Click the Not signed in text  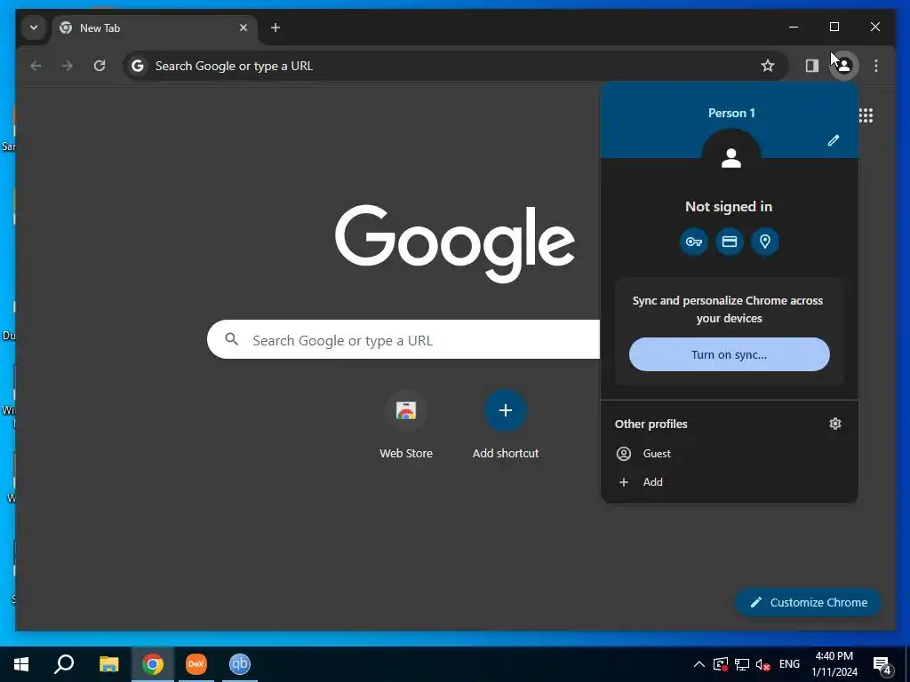pos(729,206)
